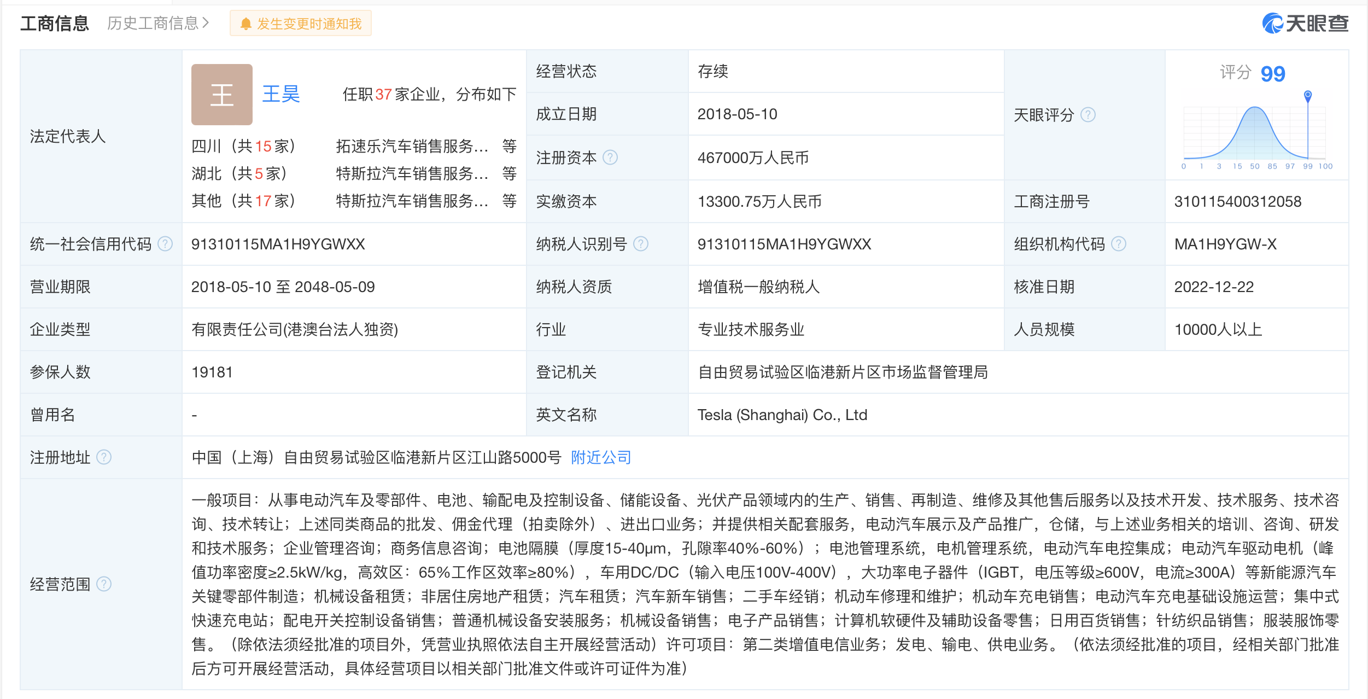Click help icon beside 纳税人识别号
The height and width of the screenshot is (699, 1368).
[641, 244]
